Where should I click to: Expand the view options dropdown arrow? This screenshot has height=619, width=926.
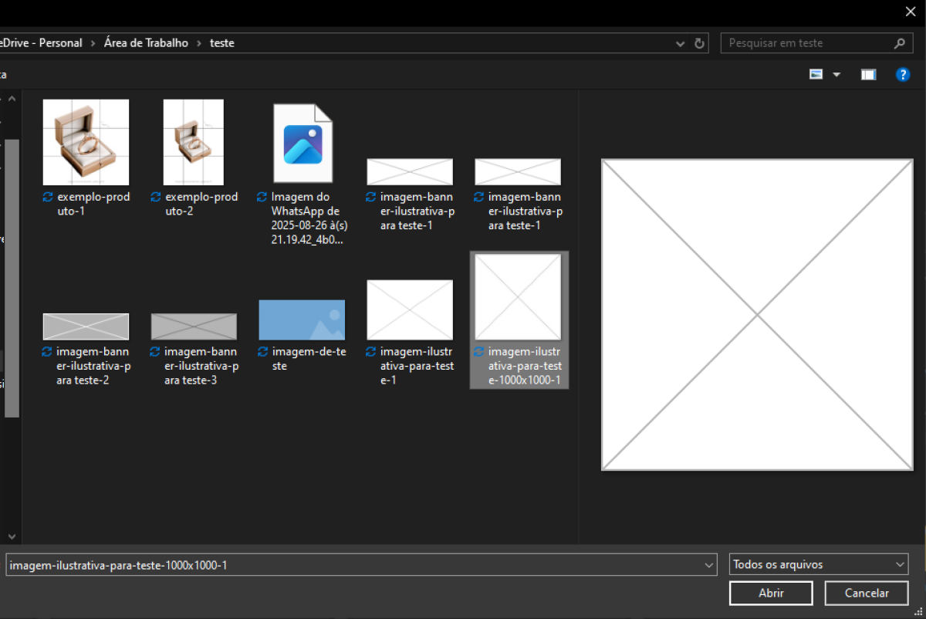[836, 75]
